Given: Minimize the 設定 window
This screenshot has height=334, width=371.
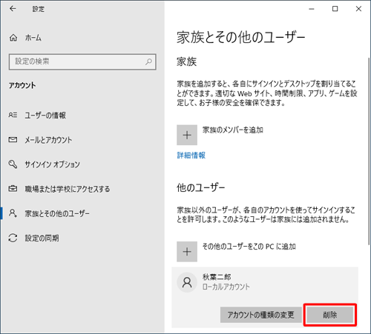Looking at the screenshot, I should point(312,9).
